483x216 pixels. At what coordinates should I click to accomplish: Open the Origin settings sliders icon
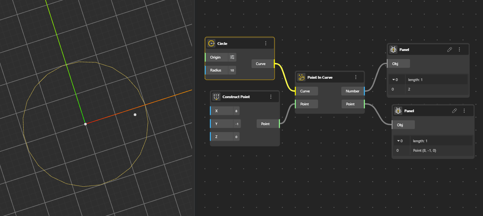pyautogui.click(x=232, y=57)
